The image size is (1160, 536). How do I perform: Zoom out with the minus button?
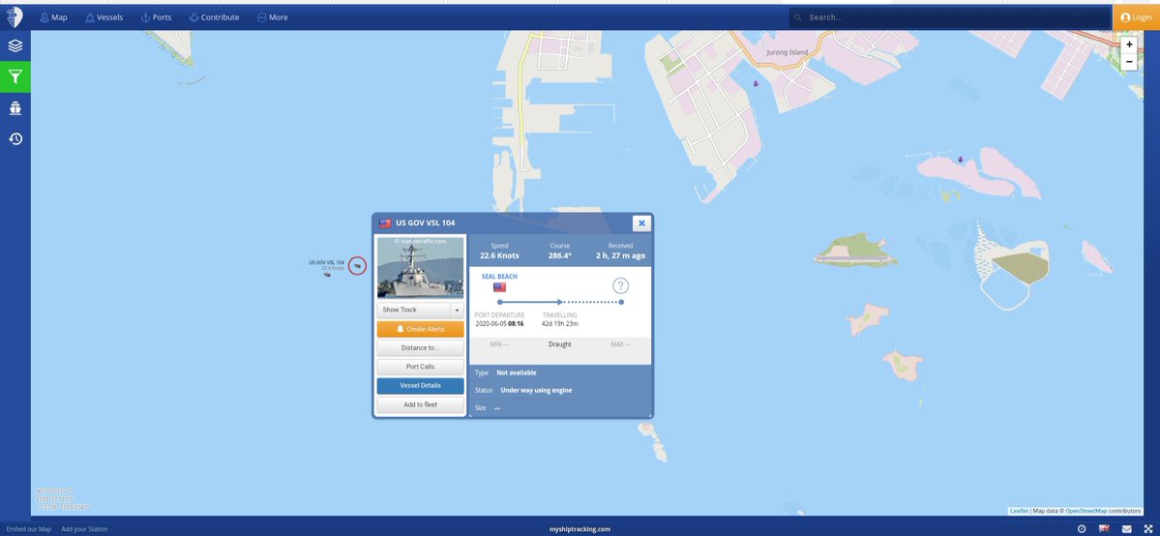[1129, 62]
